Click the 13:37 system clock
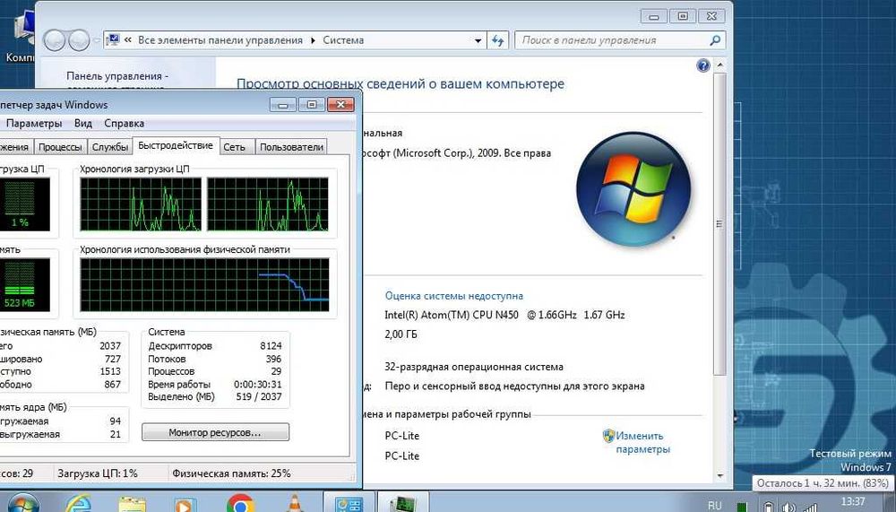The width and height of the screenshot is (896, 512). [853, 502]
